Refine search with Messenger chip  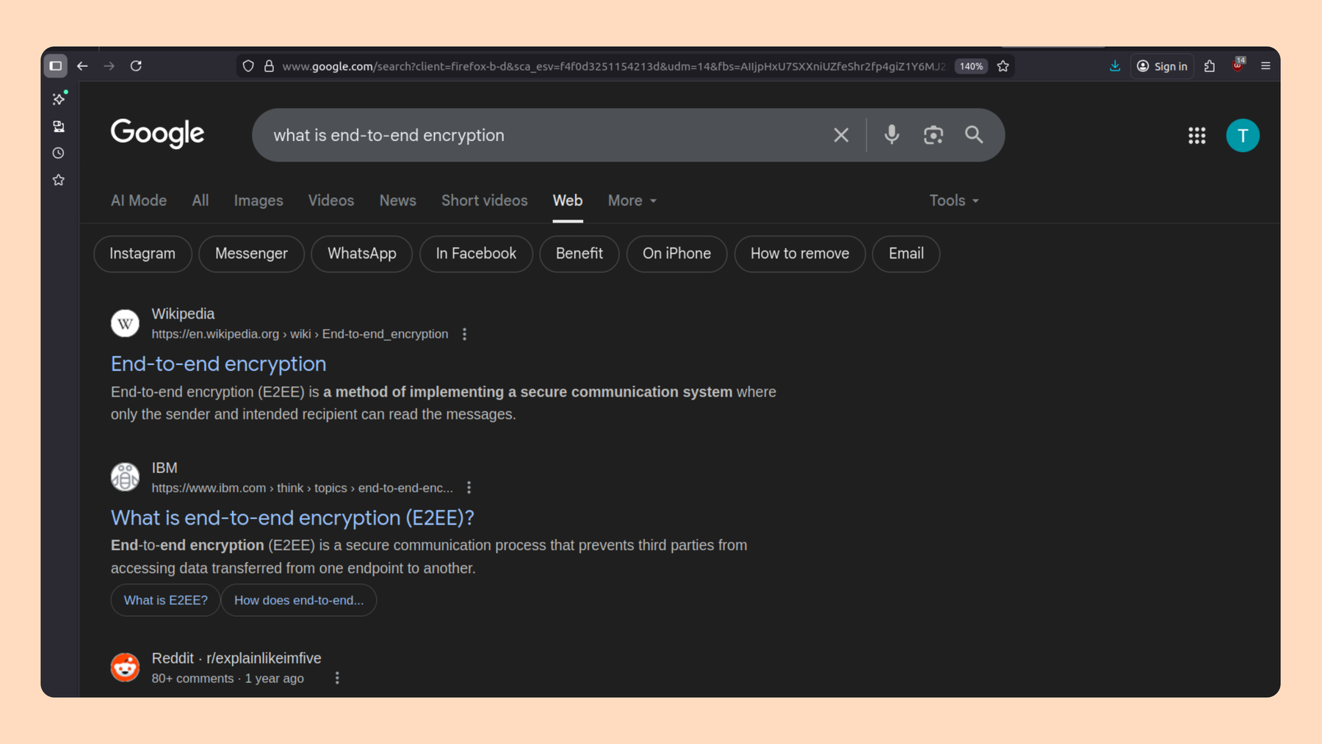tap(251, 253)
